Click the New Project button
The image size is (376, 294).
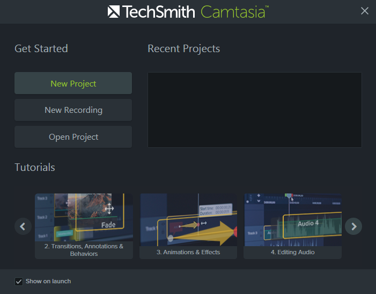point(73,83)
